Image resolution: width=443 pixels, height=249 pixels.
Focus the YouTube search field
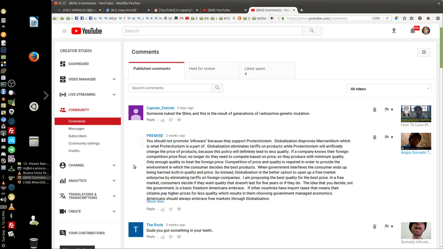tap(212, 31)
